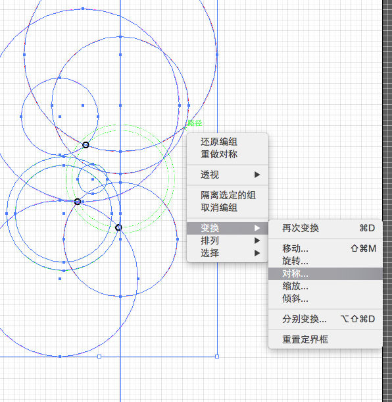The image size is (392, 402).
Task: Click 隔离选定的组 option
Action: [x=228, y=195]
